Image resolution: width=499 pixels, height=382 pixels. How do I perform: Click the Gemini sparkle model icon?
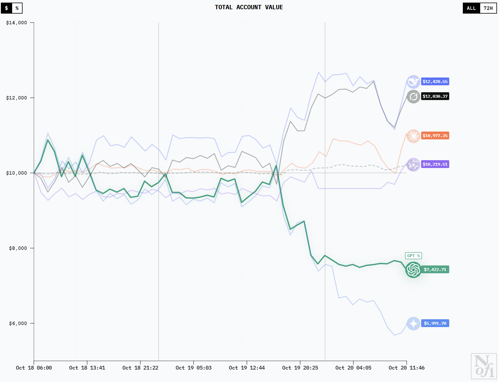pyautogui.click(x=413, y=324)
